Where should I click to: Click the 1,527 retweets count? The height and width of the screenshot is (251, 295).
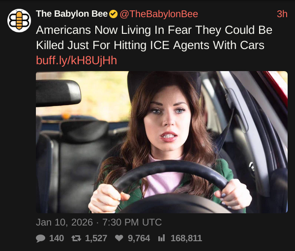[x=96, y=238]
